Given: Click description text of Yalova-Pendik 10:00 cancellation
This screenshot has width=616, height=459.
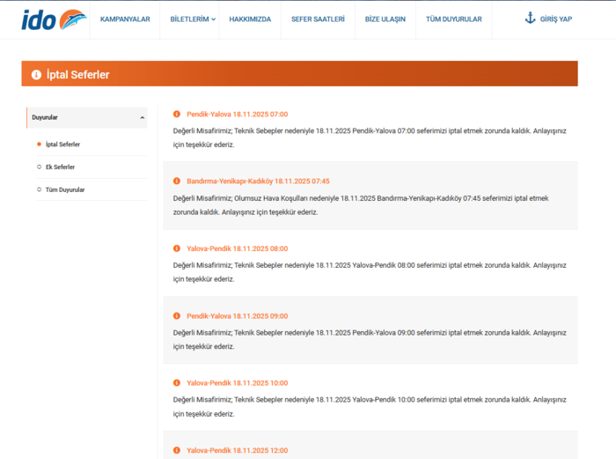Looking at the screenshot, I should [x=370, y=407].
